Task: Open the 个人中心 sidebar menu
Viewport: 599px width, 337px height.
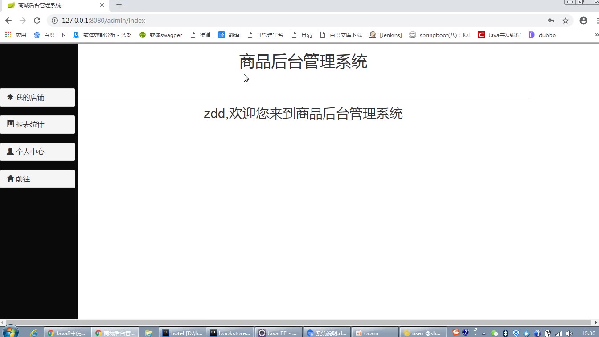Action: (37, 152)
